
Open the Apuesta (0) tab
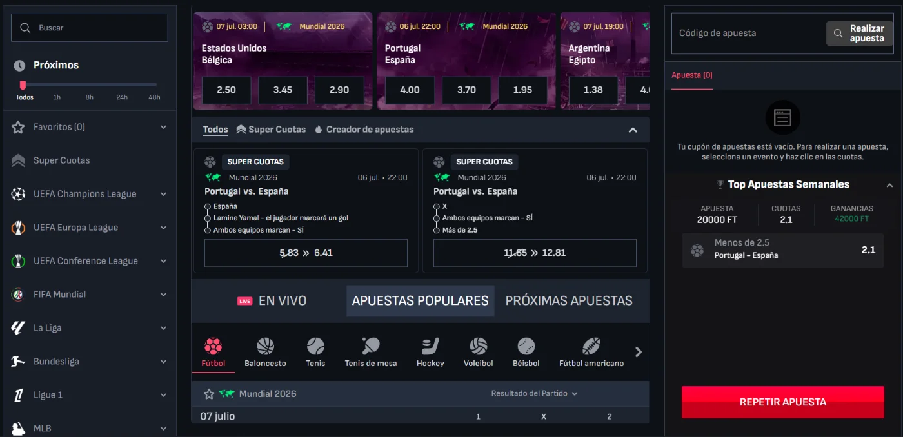click(x=692, y=75)
